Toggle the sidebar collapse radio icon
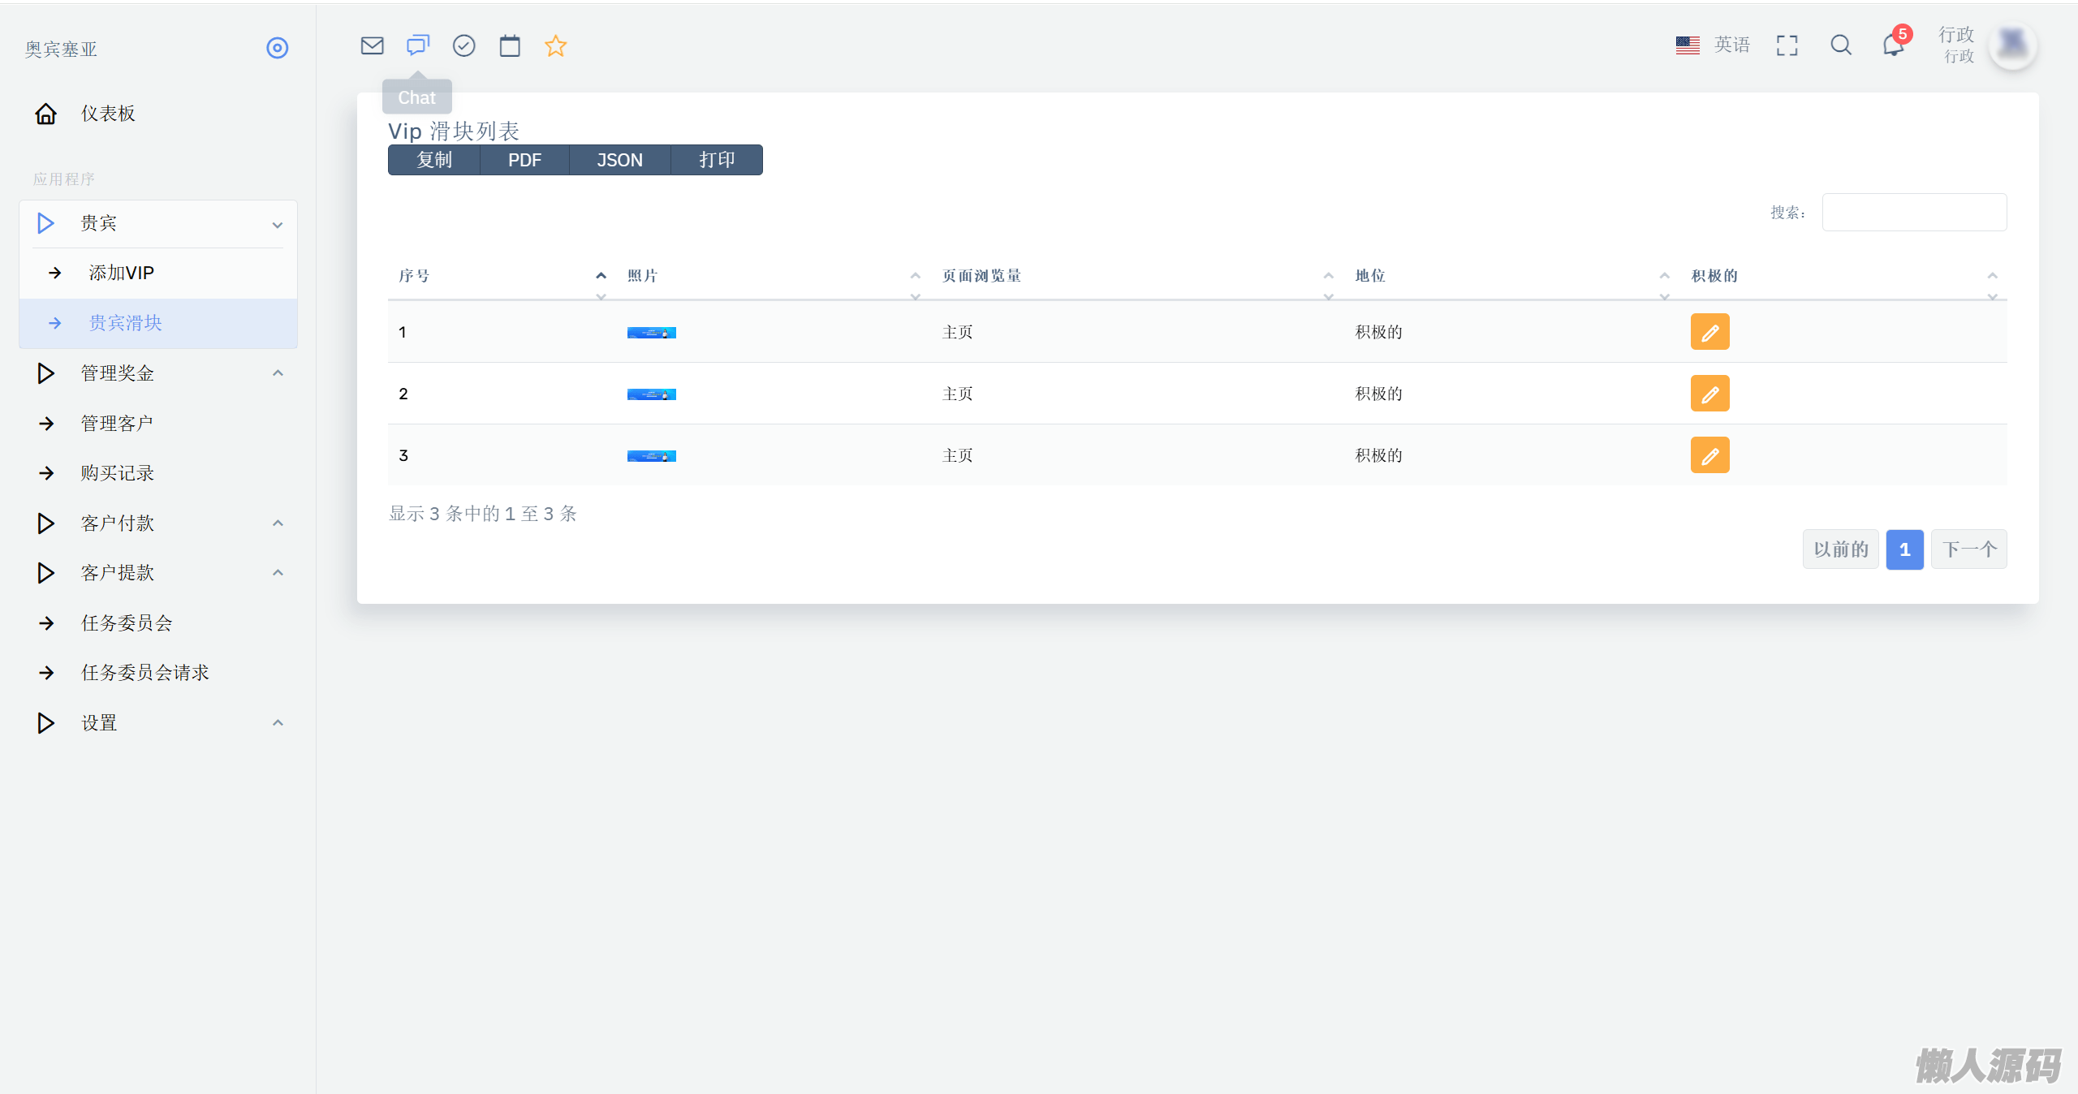The width and height of the screenshot is (2078, 1094). point(277,48)
